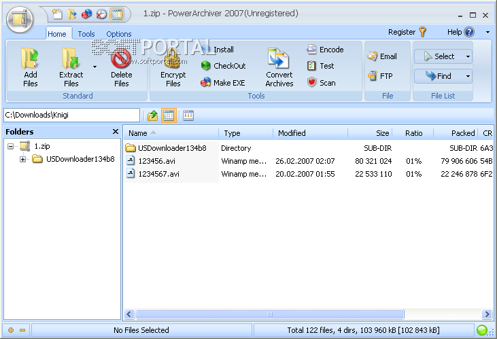
Task: Click the Select button in File List
Action: (x=439, y=56)
